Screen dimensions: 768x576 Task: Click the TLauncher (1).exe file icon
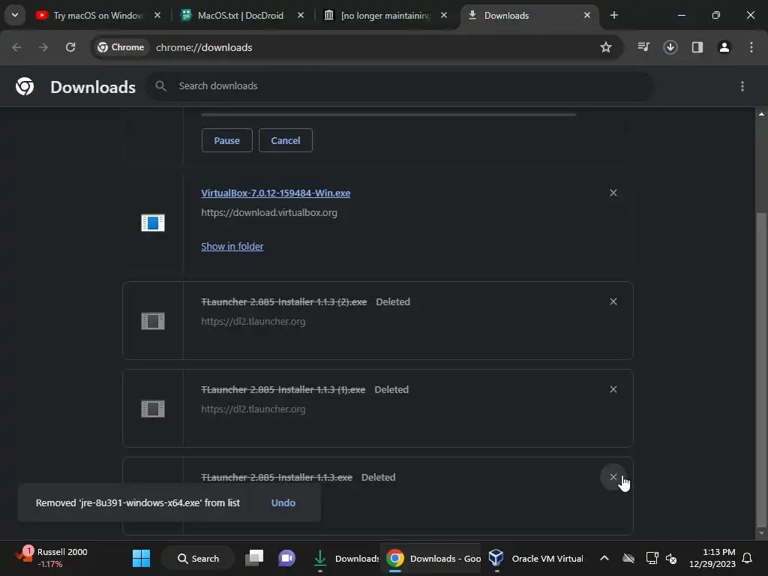[153, 409]
